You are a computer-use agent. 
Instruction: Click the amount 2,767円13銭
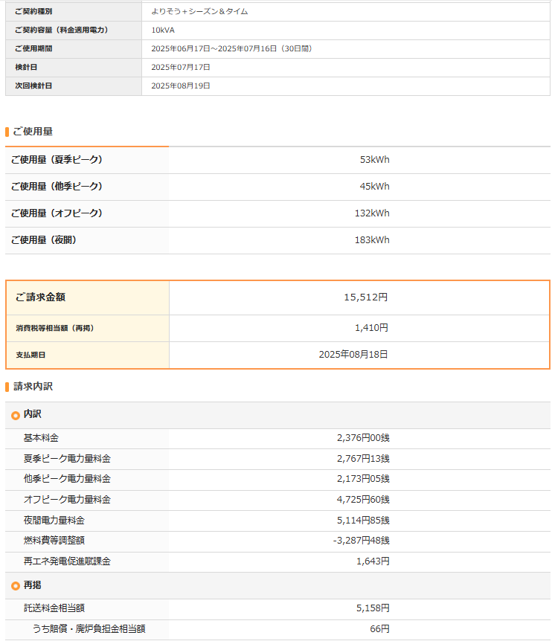(363, 458)
